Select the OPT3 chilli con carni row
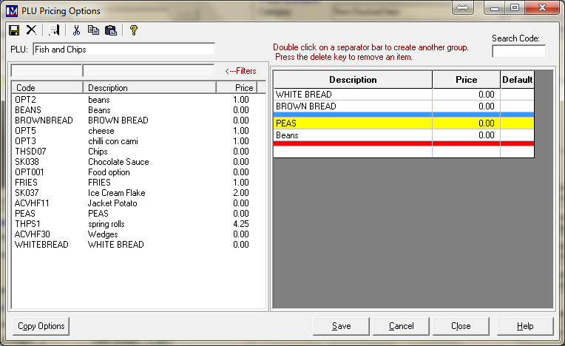Screen dimensions: 565x346 (138, 141)
